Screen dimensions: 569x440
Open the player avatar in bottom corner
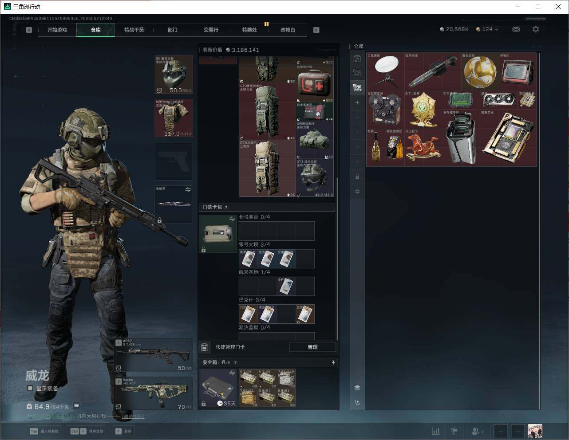(x=535, y=431)
